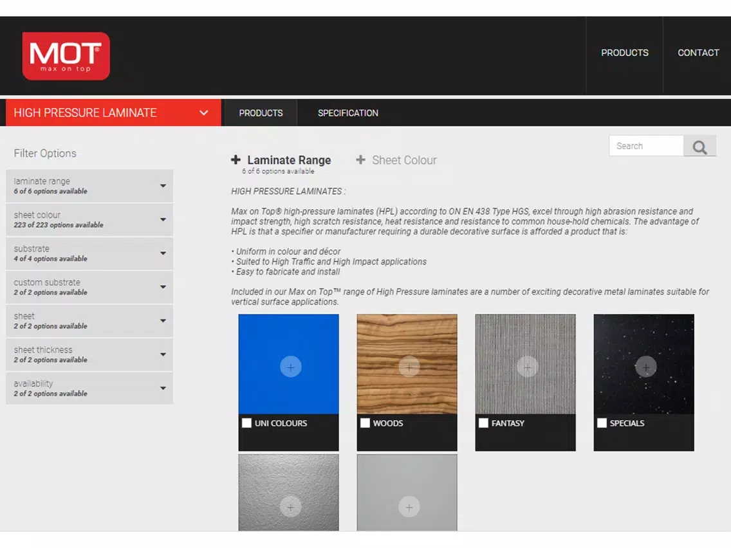Select the Laminate Range heading

(x=289, y=160)
